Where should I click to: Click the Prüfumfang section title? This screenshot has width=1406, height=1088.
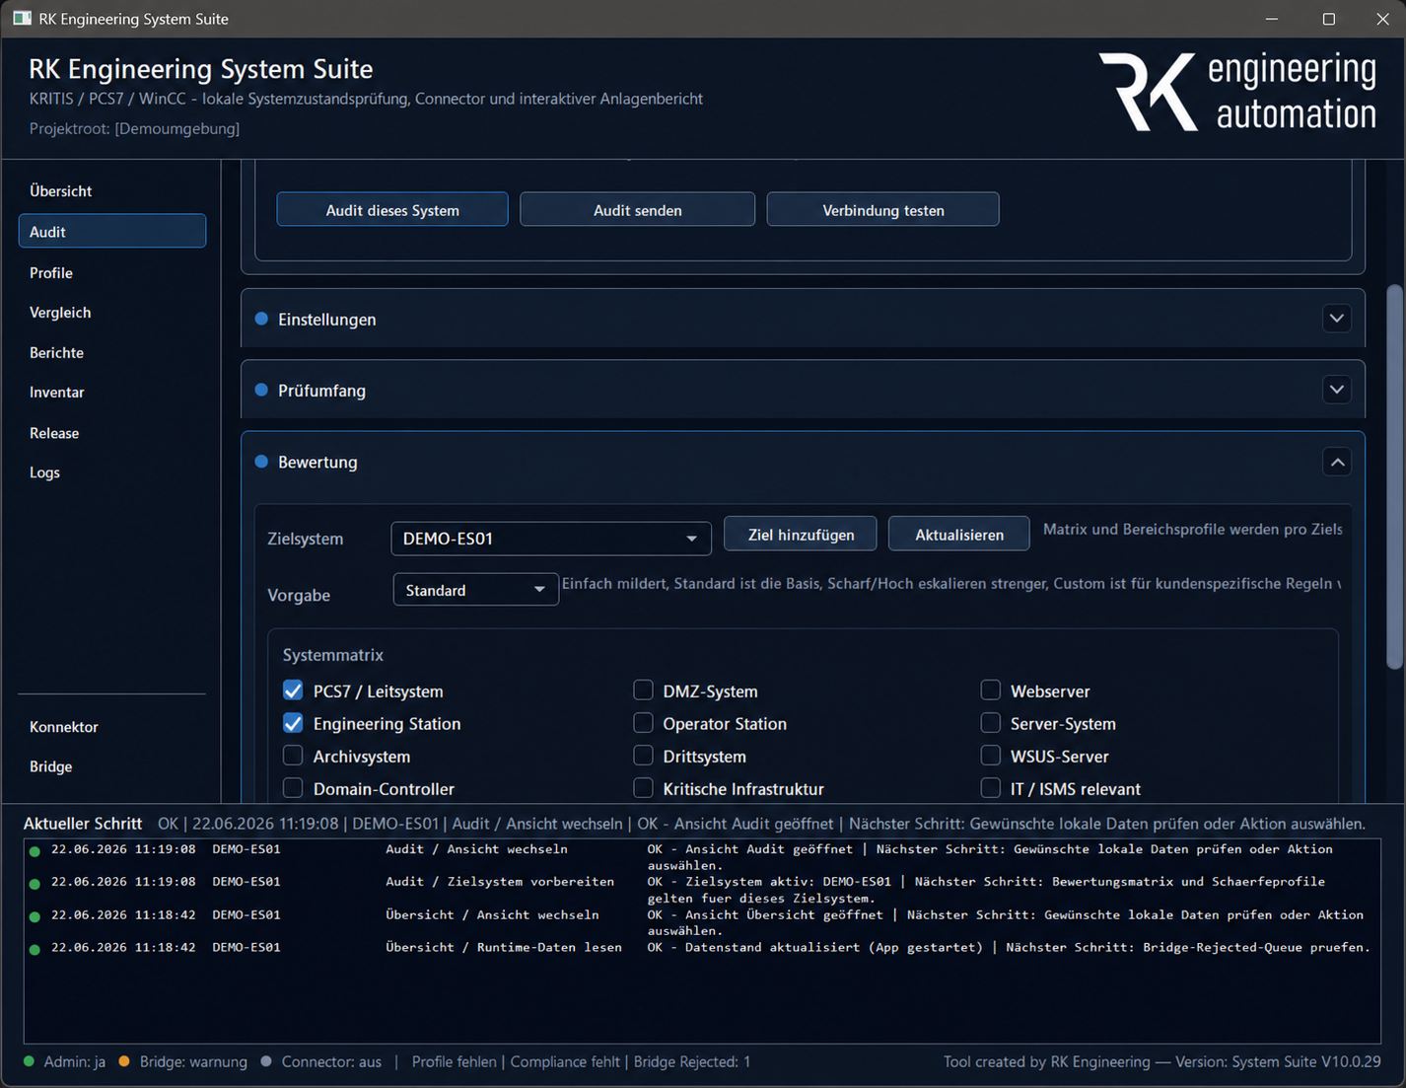321,391
